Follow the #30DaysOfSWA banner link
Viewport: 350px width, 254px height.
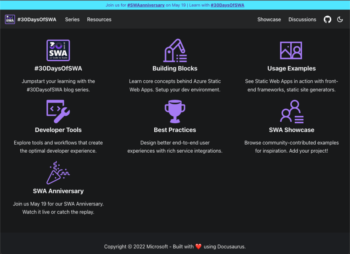click(227, 5)
